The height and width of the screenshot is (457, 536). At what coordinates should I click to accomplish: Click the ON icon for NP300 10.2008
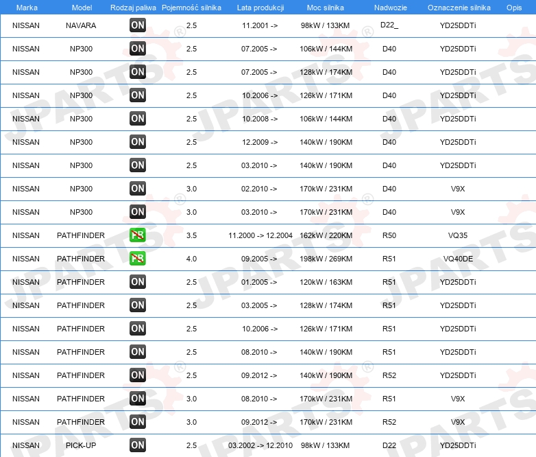point(138,119)
